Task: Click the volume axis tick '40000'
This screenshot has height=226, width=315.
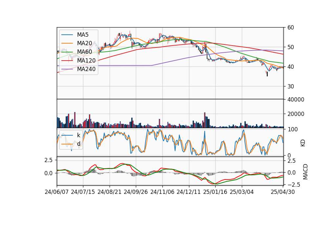Action: tap(296, 100)
